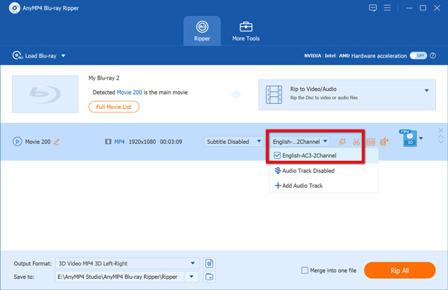This screenshot has height=290, width=448.
Task: Click the Full Movie List button
Action: click(113, 107)
